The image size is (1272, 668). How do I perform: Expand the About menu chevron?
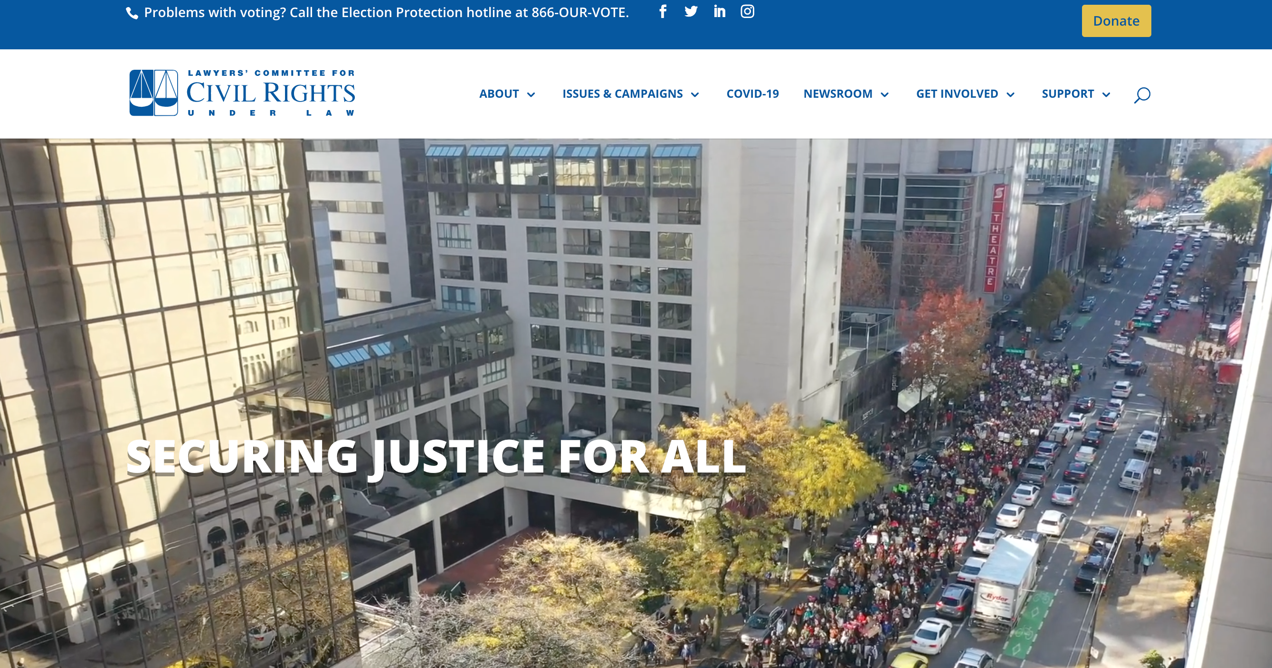point(532,95)
